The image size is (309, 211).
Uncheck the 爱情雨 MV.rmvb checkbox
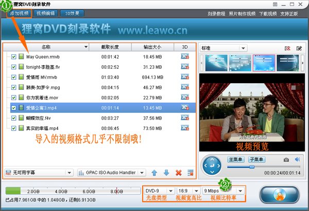13,77
